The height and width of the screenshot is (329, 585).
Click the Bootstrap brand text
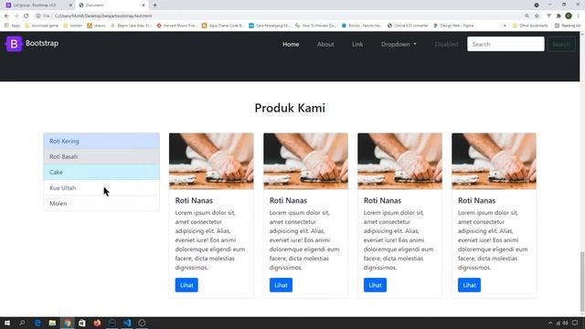(x=42, y=43)
